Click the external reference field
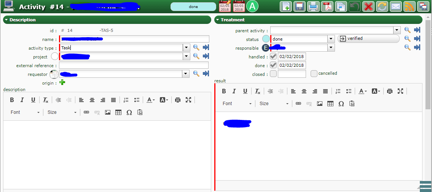The height and width of the screenshot is (192, 432). coord(134,65)
